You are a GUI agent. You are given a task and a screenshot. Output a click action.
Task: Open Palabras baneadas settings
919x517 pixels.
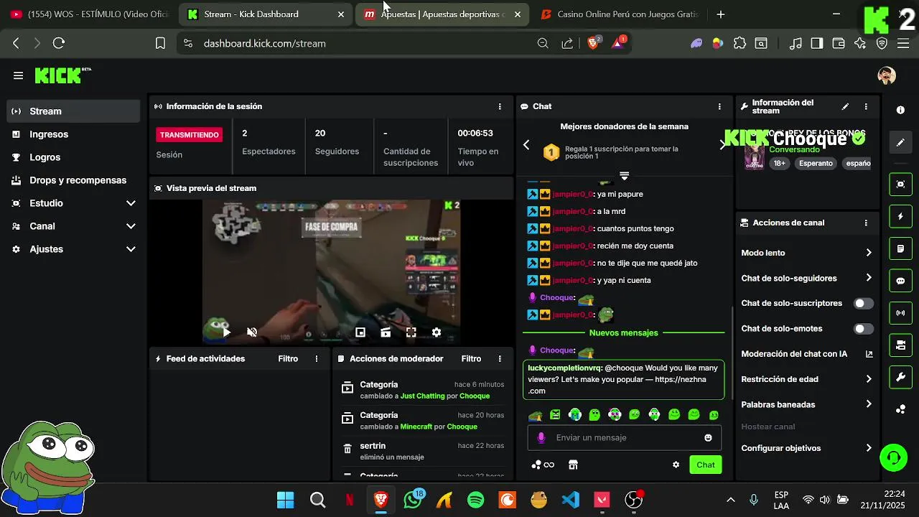tap(806, 404)
